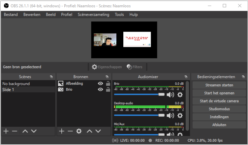Move source down in Bronnen list
The image size is (248, 145).
click(x=98, y=131)
